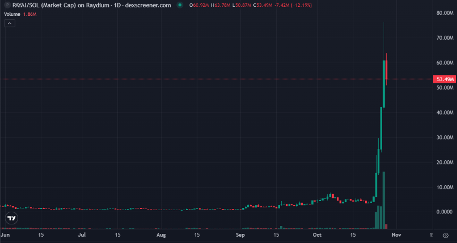Select the Nov label on time axis
The height and width of the screenshot is (243, 457).
[x=395, y=234]
